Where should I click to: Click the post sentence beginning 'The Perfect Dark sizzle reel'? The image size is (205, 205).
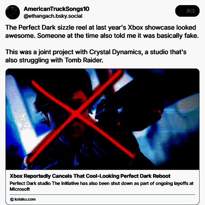101,28
